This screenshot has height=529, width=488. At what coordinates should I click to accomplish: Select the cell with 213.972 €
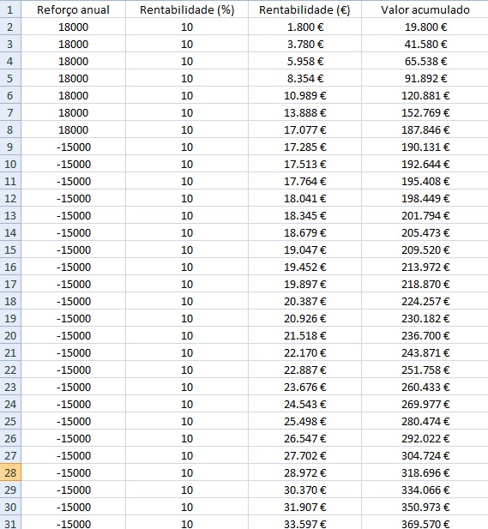pos(425,267)
